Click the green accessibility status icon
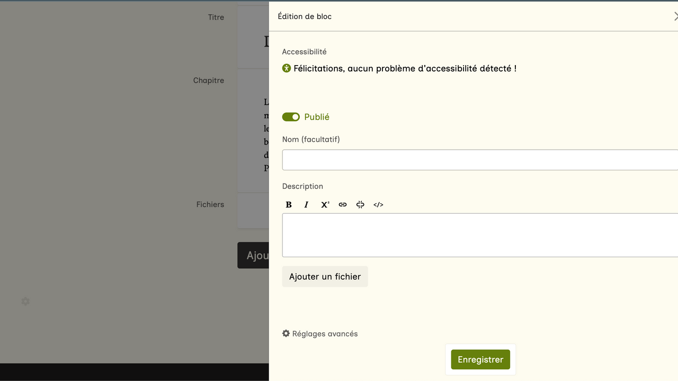The height and width of the screenshot is (381, 678). tap(287, 68)
